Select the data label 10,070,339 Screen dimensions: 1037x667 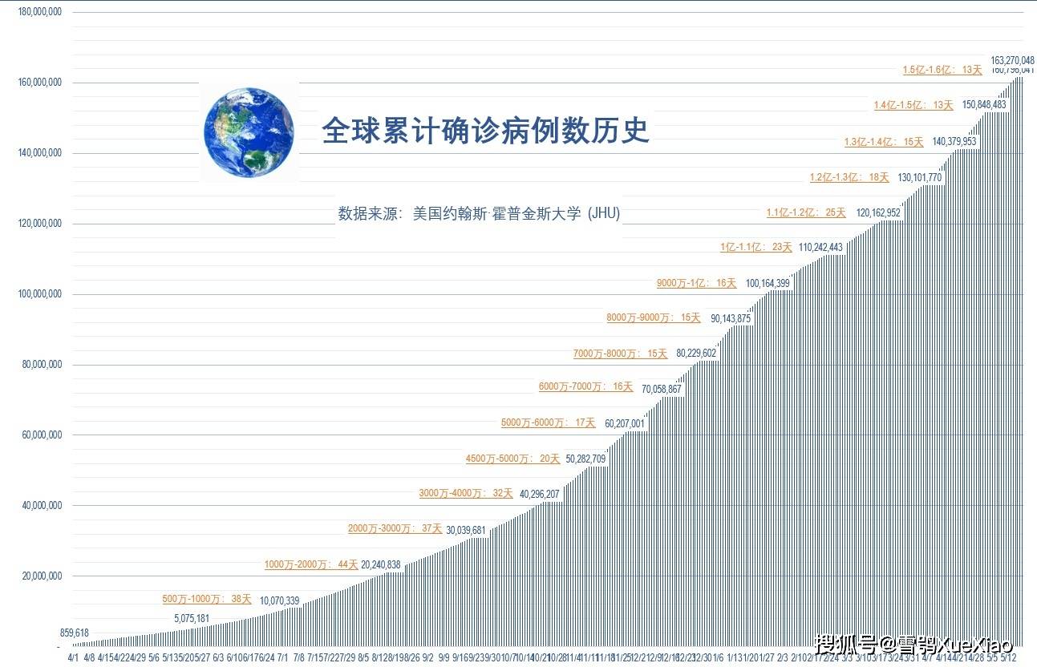coord(279,600)
